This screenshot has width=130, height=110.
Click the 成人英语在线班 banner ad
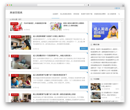[105, 31]
